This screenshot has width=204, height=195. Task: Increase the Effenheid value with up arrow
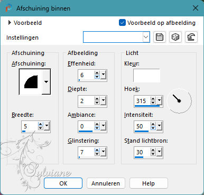[97, 73]
